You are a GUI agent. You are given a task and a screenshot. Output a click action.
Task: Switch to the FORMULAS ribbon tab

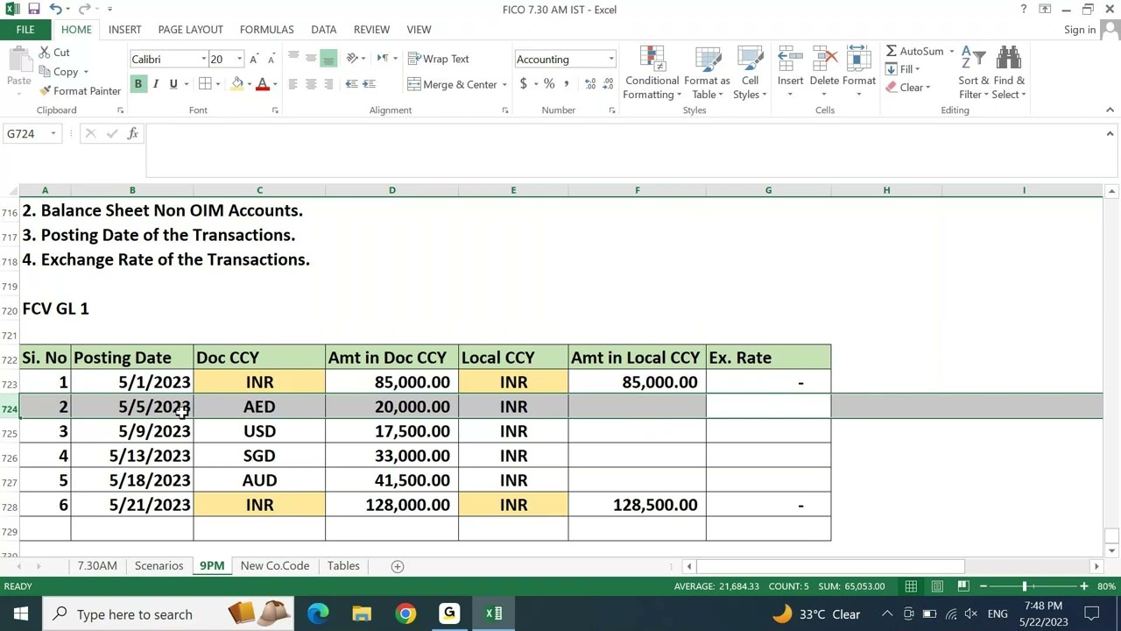click(x=267, y=30)
